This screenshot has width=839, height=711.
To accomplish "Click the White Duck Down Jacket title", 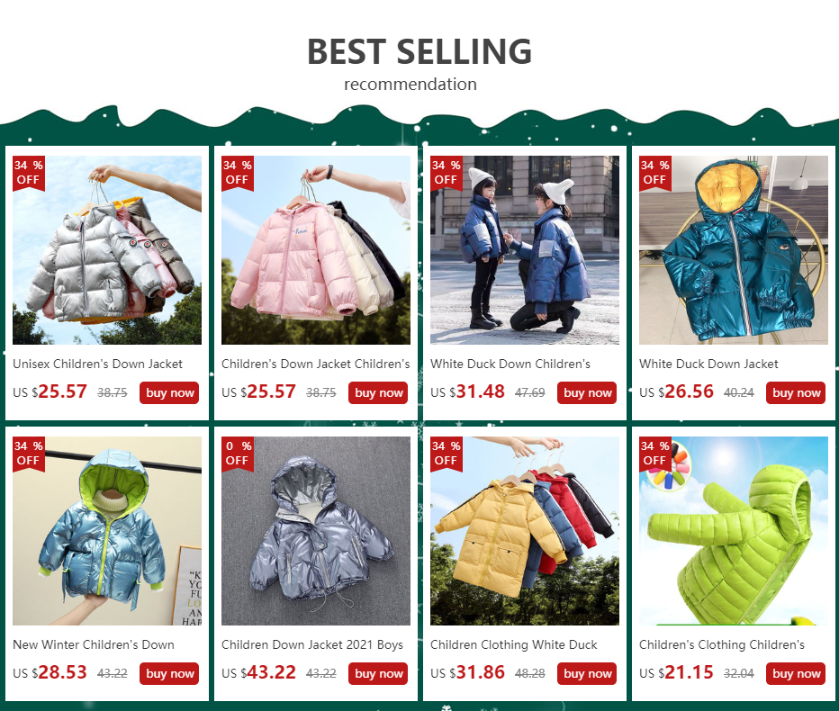I will pyautogui.click(x=708, y=364).
